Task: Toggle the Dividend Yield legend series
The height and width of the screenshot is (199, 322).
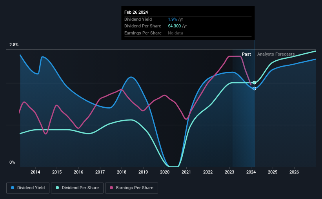Action: click(28, 188)
